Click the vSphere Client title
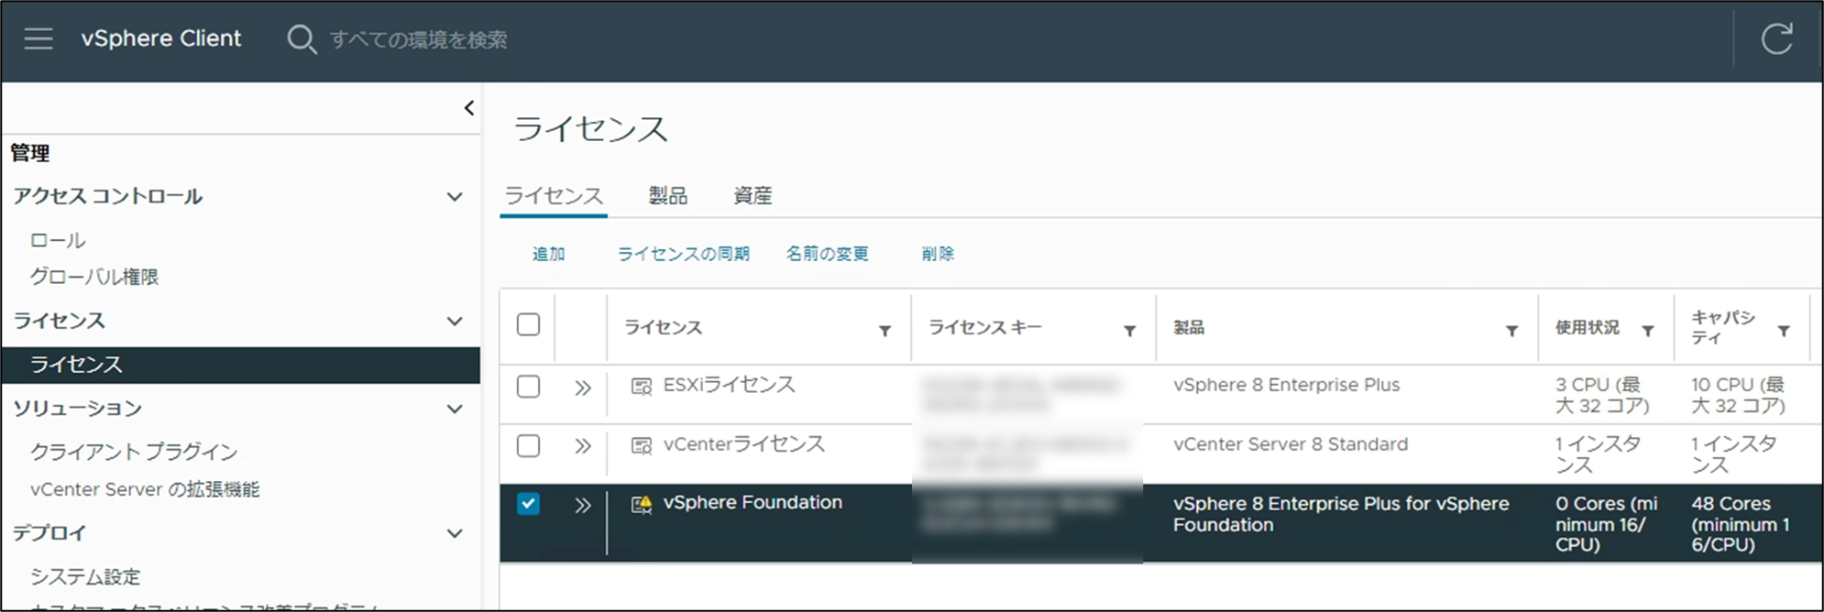 161,38
